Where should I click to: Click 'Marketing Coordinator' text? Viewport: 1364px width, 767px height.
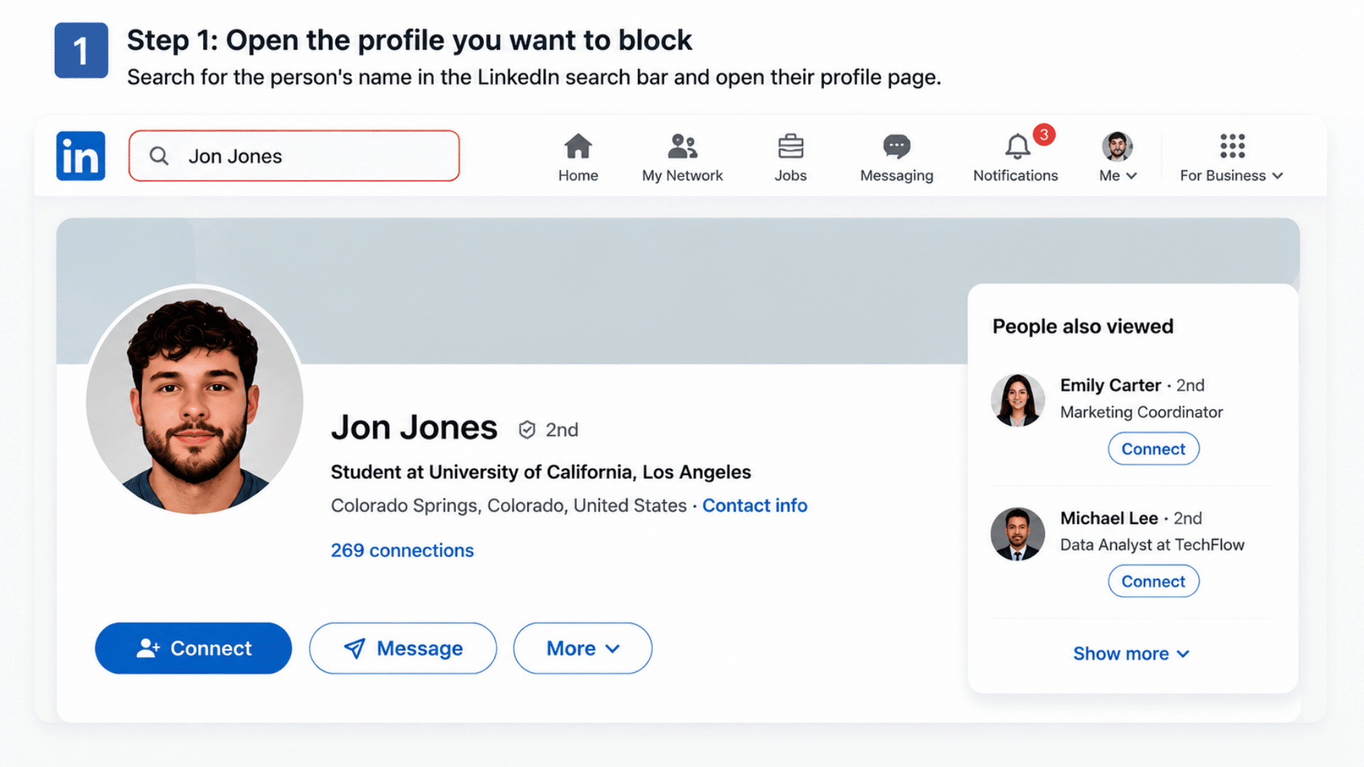pos(1141,412)
